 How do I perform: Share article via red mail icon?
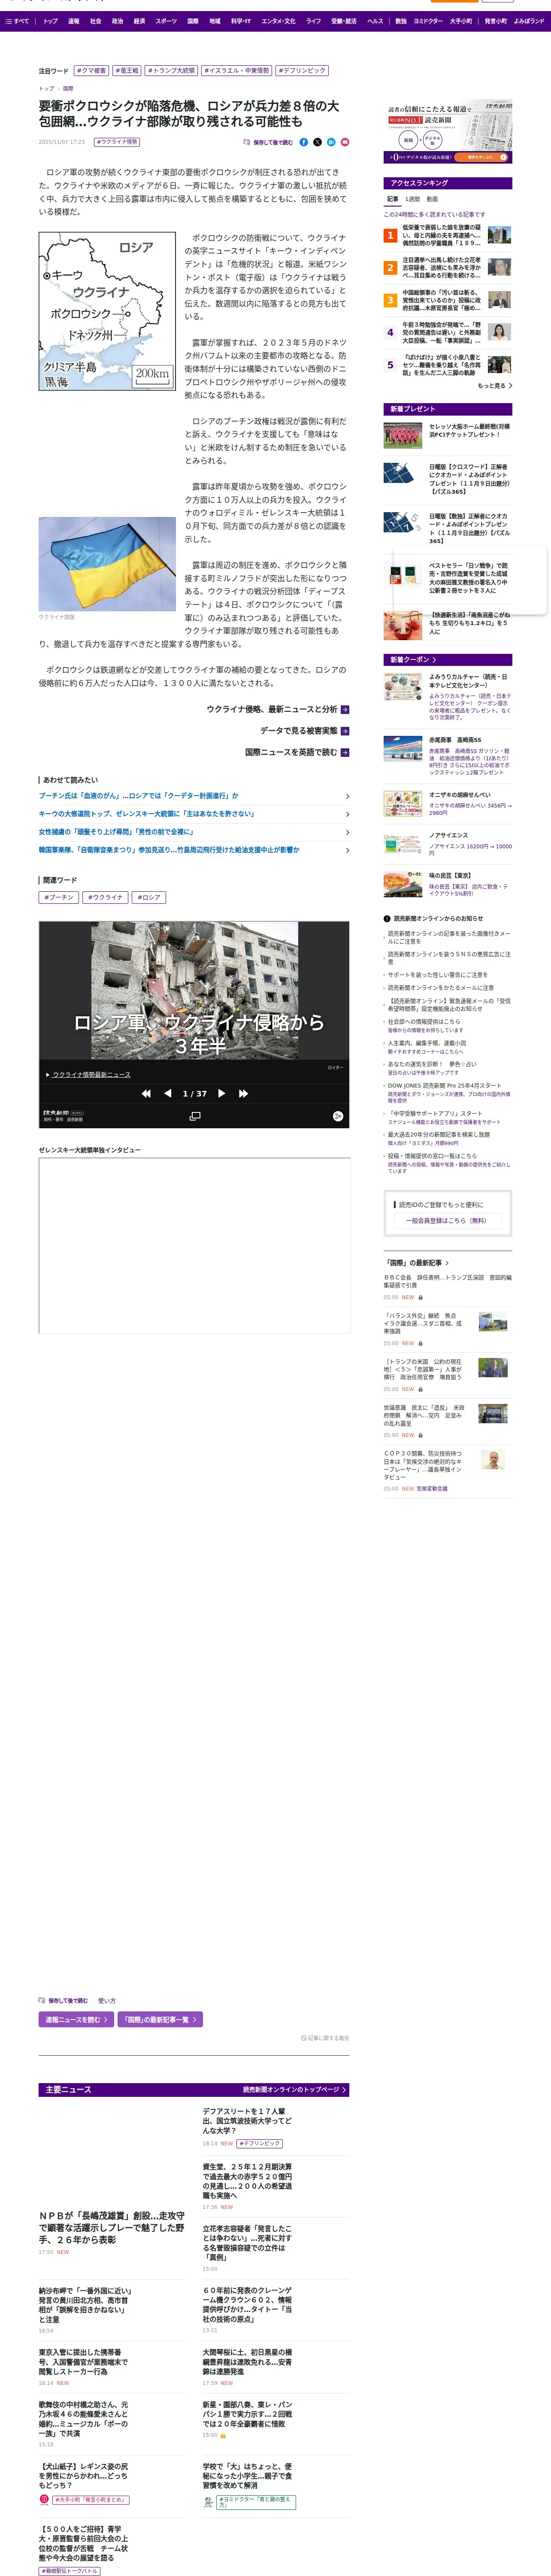(x=345, y=142)
